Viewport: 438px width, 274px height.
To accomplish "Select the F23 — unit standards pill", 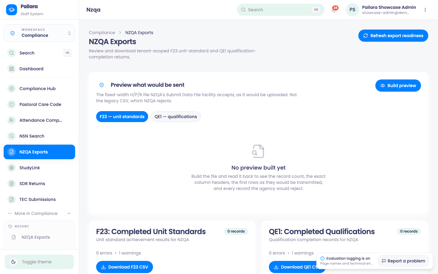I will (122, 117).
